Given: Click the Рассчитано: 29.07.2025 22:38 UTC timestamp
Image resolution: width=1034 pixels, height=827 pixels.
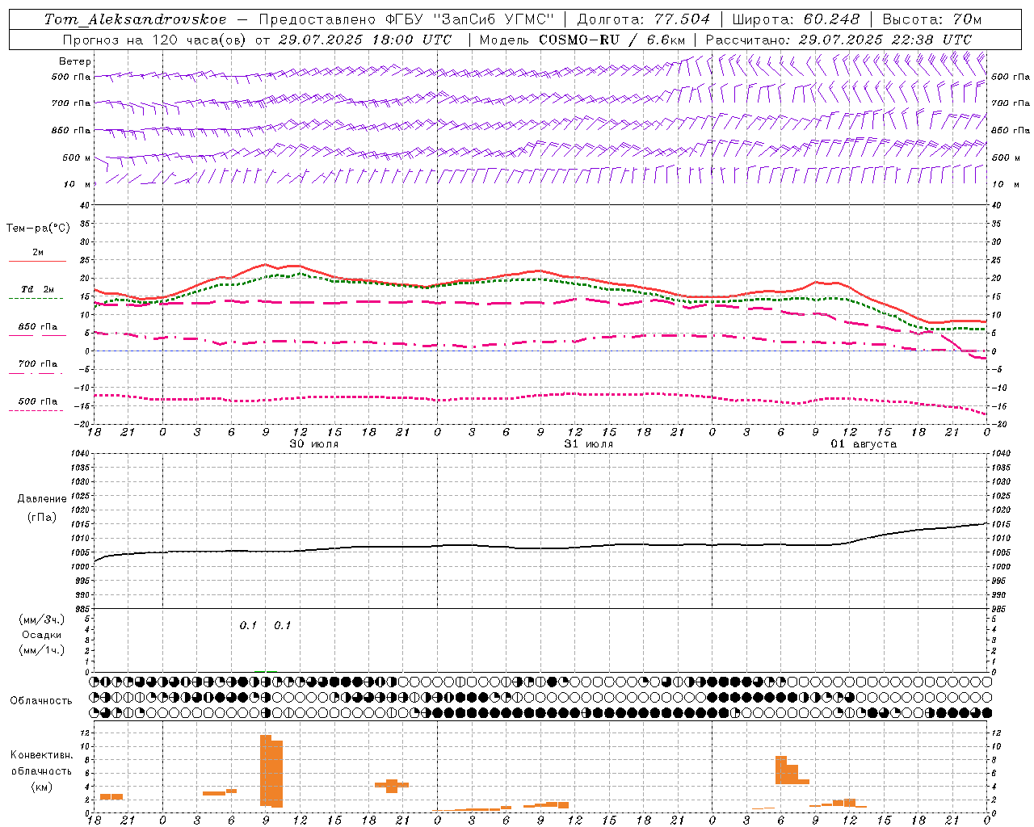Looking at the screenshot, I should click(x=839, y=40).
